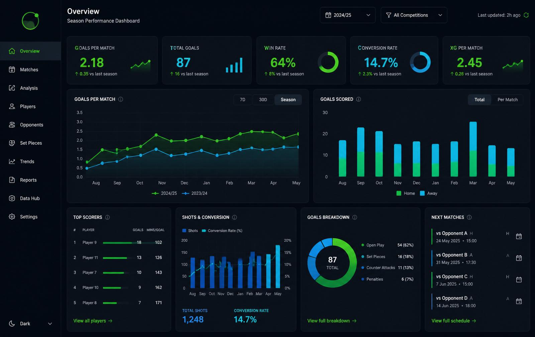Screen dimensions: 535x337
Task: Toggle the Away legend color swatch
Action: pos(422,193)
